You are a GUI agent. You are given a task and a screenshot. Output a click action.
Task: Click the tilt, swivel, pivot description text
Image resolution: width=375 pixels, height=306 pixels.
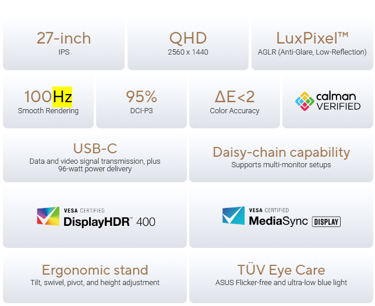coord(95,283)
